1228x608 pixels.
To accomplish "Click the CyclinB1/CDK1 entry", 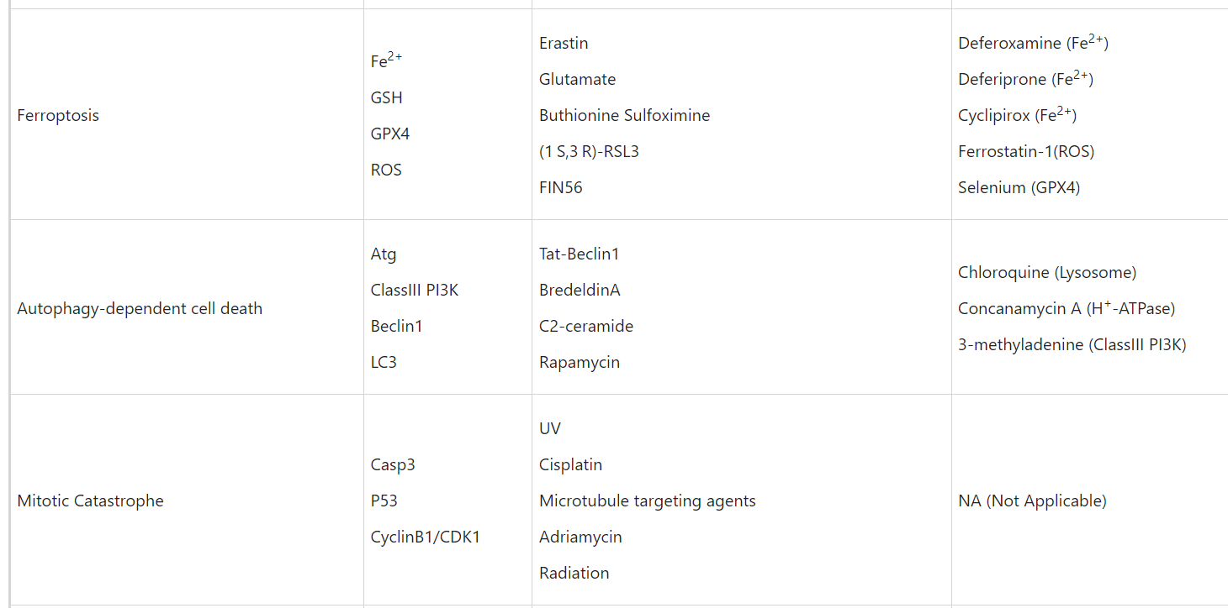I will [425, 537].
